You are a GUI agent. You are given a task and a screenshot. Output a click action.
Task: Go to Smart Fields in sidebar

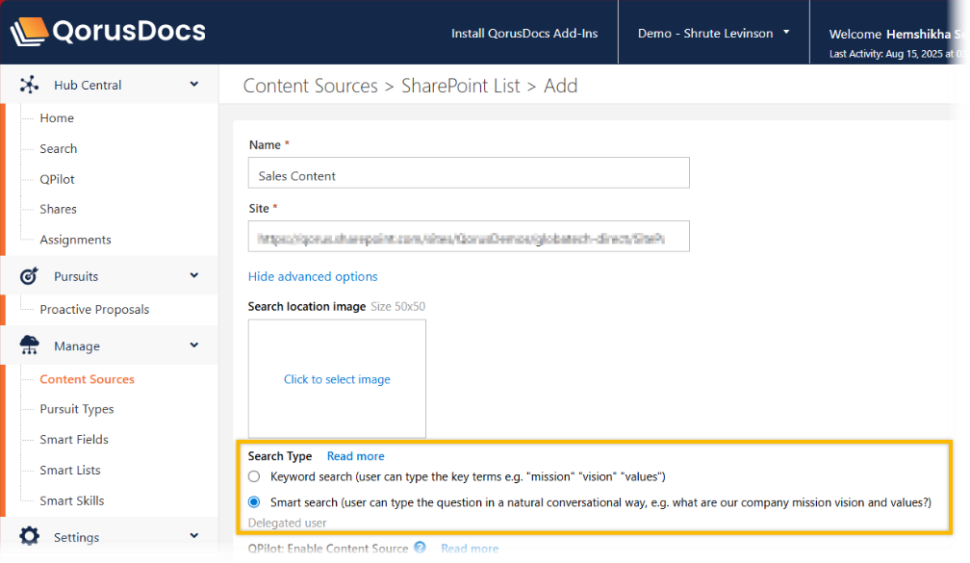[x=74, y=440]
